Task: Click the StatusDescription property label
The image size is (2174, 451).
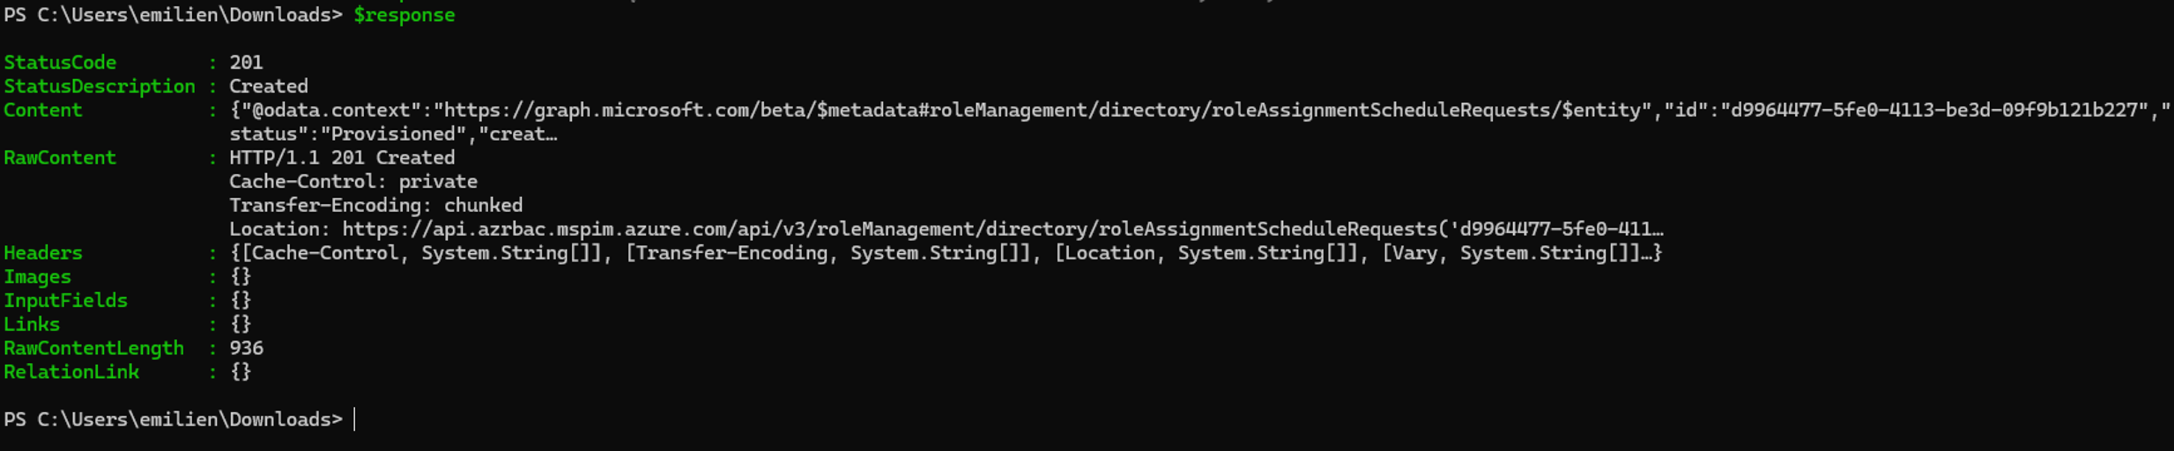Action: (x=99, y=86)
